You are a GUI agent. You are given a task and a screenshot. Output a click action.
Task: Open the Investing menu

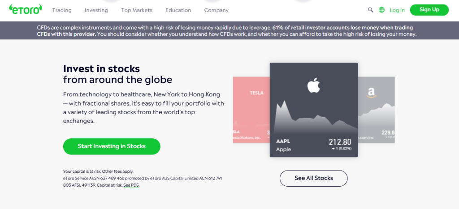click(x=96, y=10)
